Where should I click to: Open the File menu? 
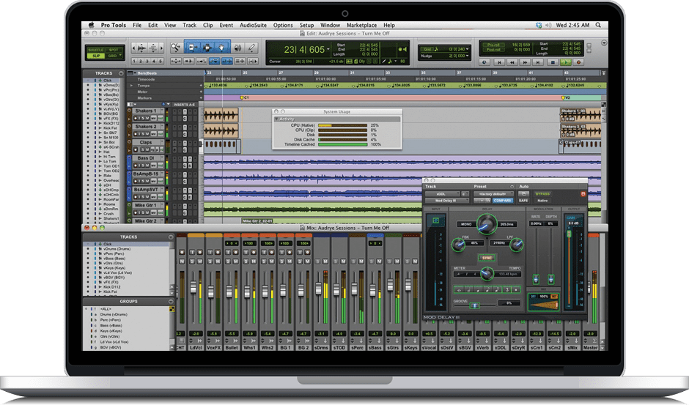pos(137,25)
